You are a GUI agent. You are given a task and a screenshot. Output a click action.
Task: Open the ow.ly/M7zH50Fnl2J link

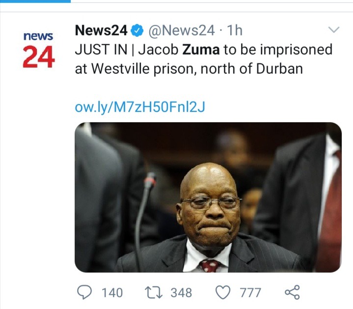click(x=139, y=107)
